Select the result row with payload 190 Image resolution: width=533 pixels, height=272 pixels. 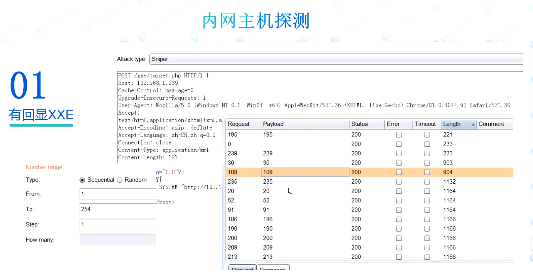tap(369, 229)
